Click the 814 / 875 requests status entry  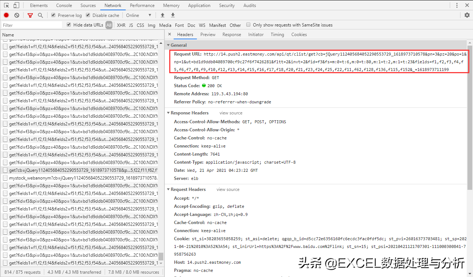coord(22,272)
